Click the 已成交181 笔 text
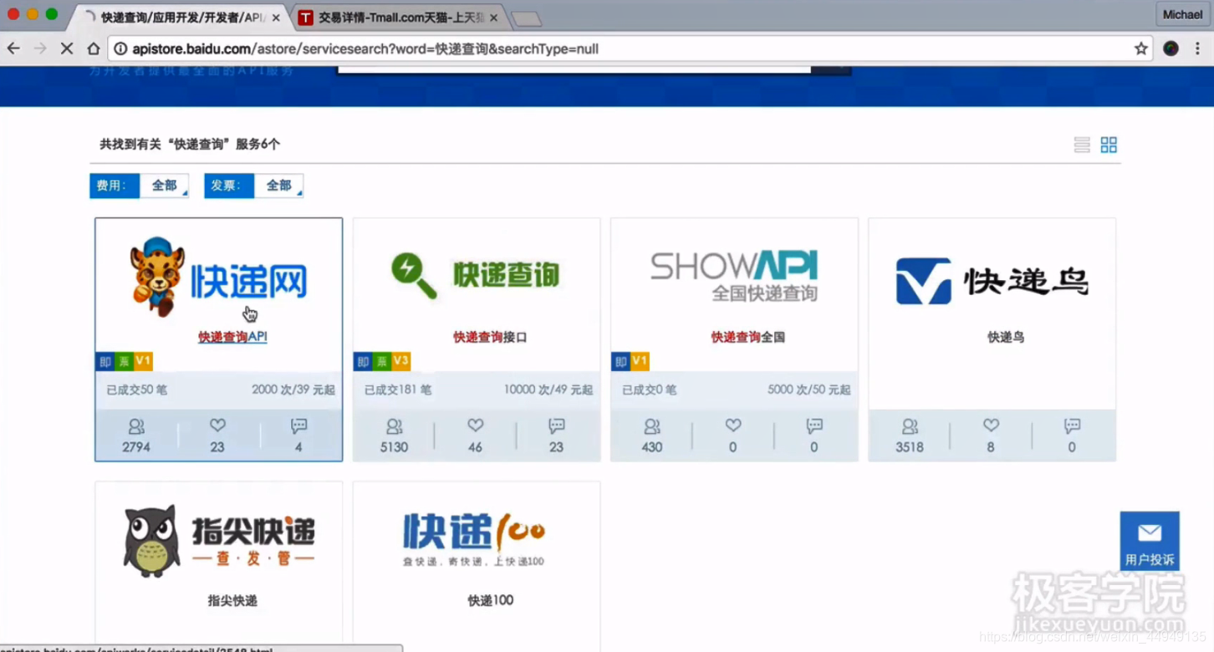1214x652 pixels. (398, 390)
